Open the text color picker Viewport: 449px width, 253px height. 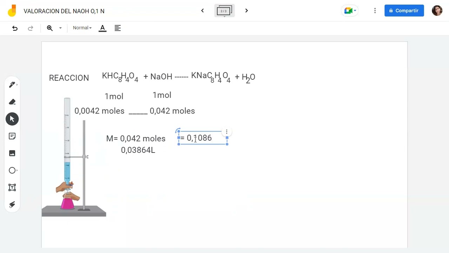102,28
